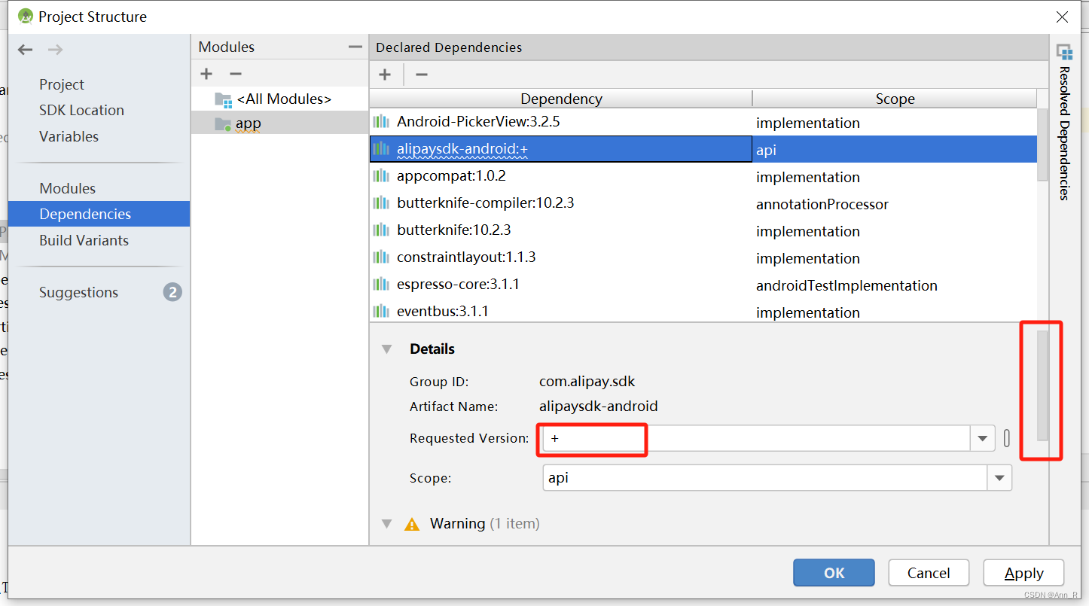Viewport: 1089px width, 606px height.
Task: Open the Build Variants page
Action: point(84,240)
